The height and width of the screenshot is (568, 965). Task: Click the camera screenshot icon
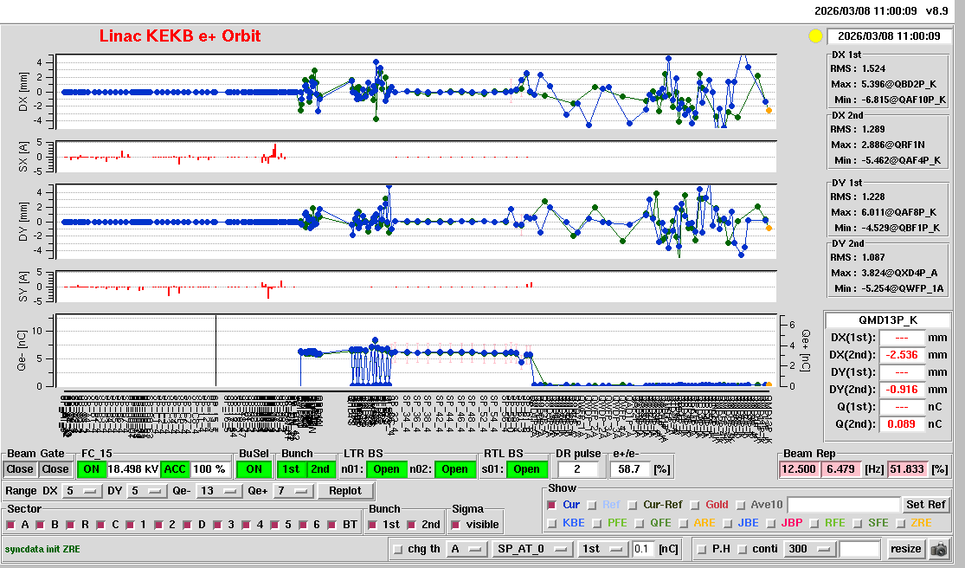pos(938,549)
